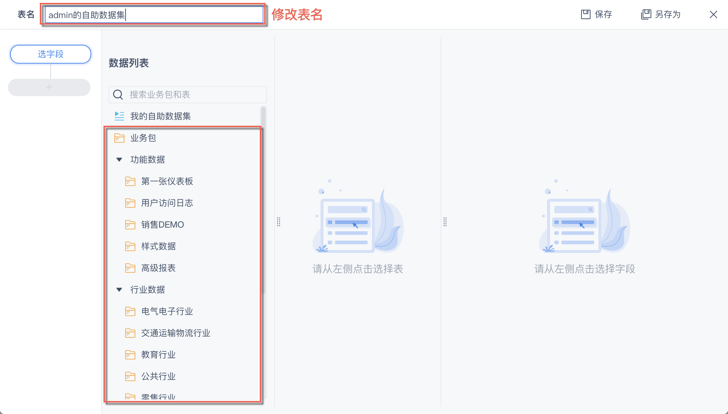The image size is (728, 414).
Task: Select 交通运输物流行业 in data list
Action: click(175, 333)
